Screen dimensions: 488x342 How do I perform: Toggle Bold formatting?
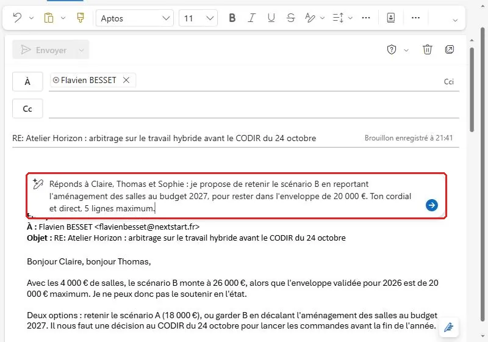click(232, 18)
